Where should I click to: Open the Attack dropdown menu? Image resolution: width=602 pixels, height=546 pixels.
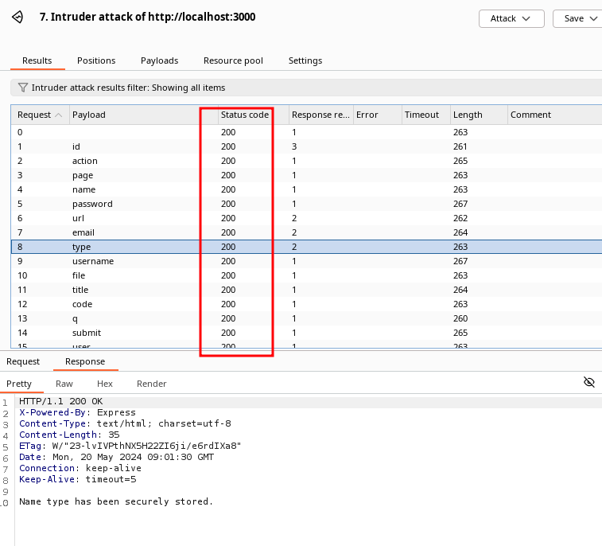pos(511,18)
